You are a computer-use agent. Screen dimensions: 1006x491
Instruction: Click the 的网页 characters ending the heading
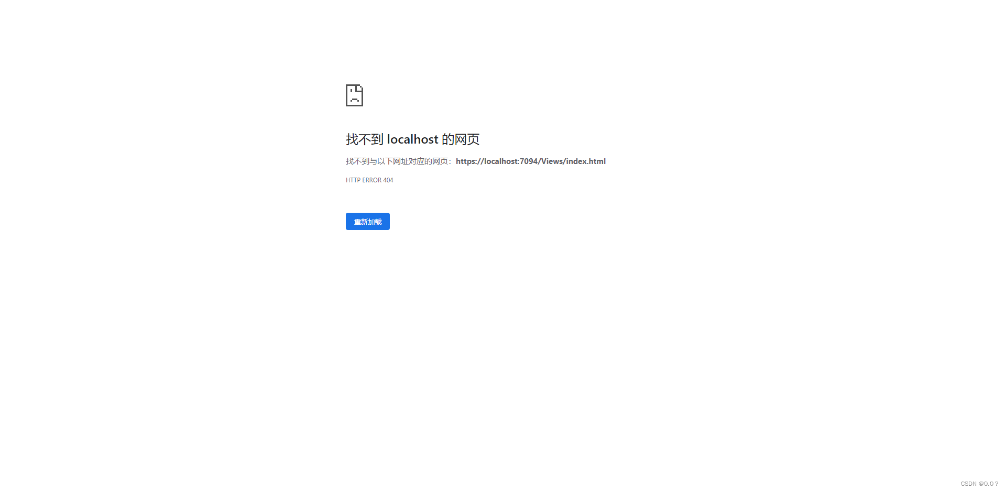(461, 139)
